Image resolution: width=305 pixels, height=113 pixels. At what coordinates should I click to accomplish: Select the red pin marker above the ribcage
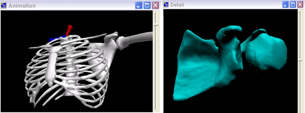[x=68, y=30]
